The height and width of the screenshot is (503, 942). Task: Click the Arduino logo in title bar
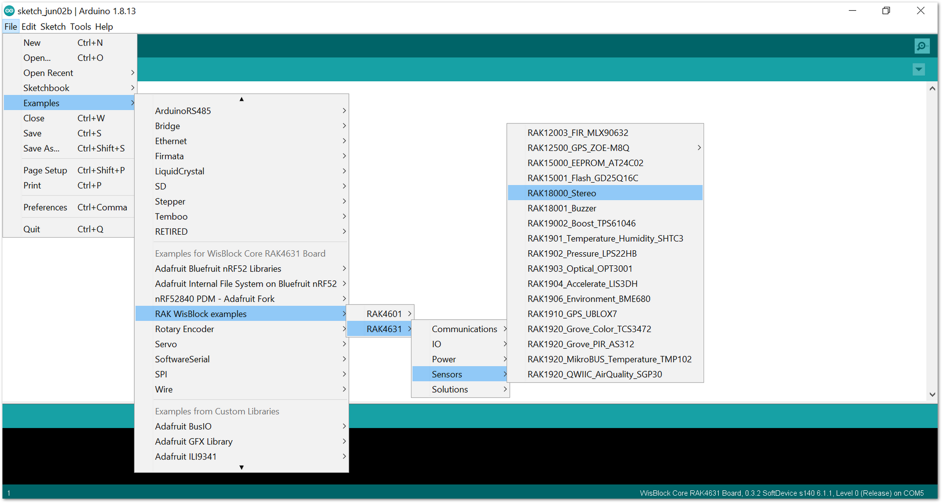9,11
